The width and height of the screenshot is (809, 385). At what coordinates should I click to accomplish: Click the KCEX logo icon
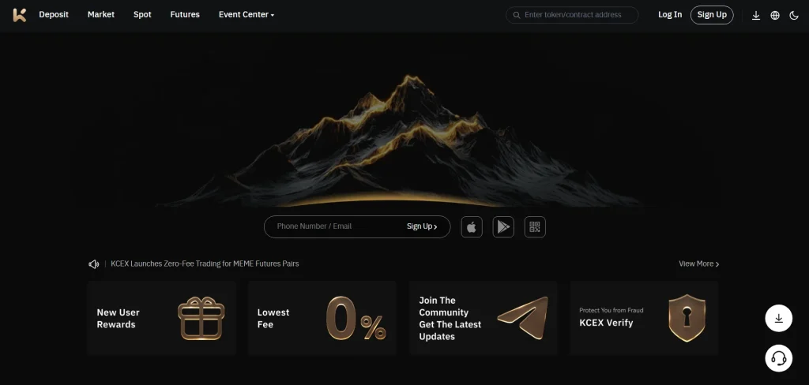click(20, 15)
